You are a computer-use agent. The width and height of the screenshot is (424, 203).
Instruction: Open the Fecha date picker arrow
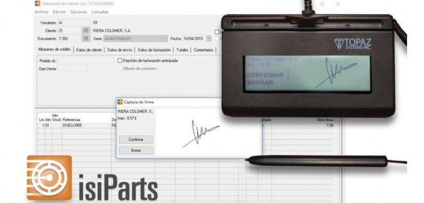coord(209,39)
